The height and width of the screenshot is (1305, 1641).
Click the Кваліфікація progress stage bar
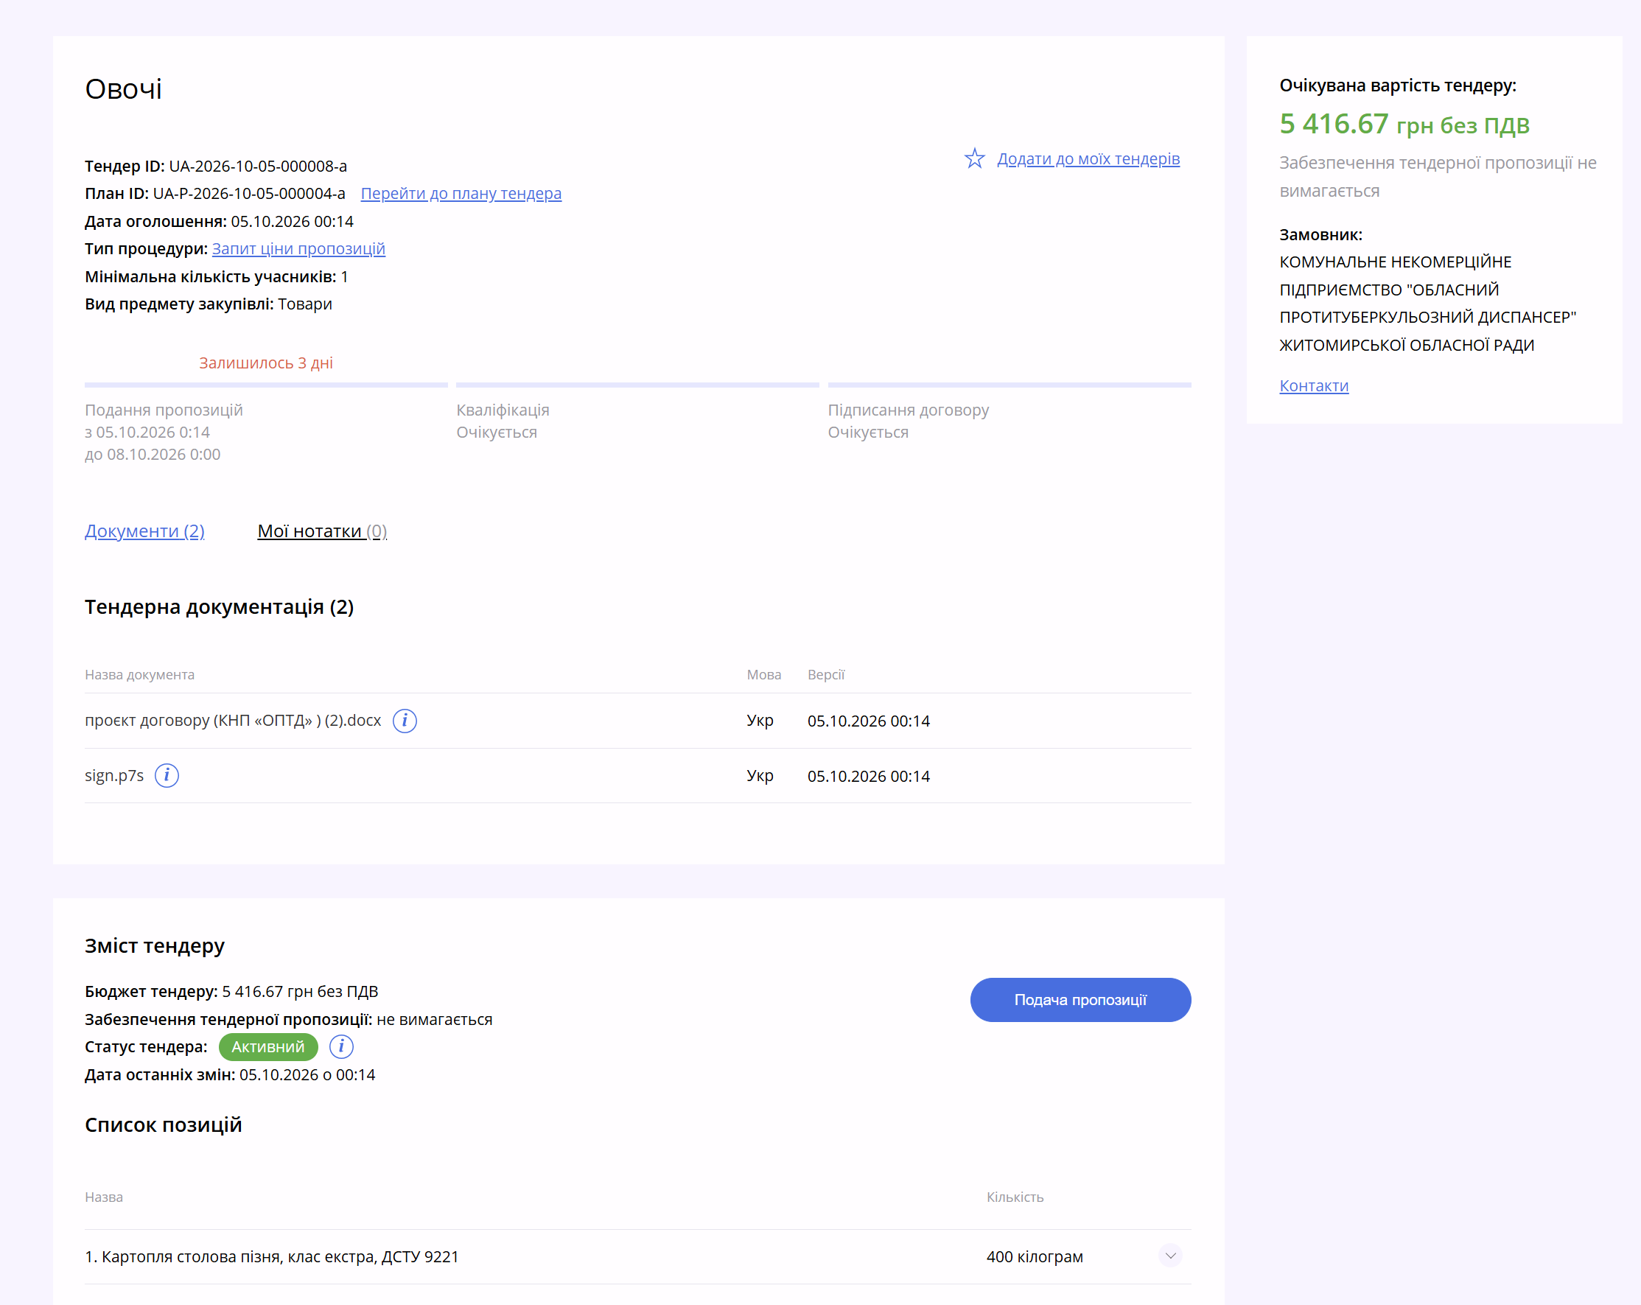(637, 385)
